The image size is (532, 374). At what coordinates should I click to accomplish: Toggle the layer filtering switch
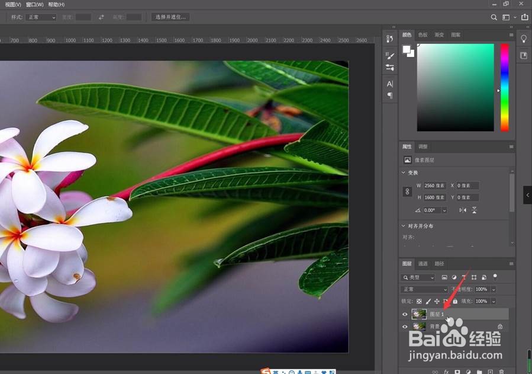pos(495,277)
